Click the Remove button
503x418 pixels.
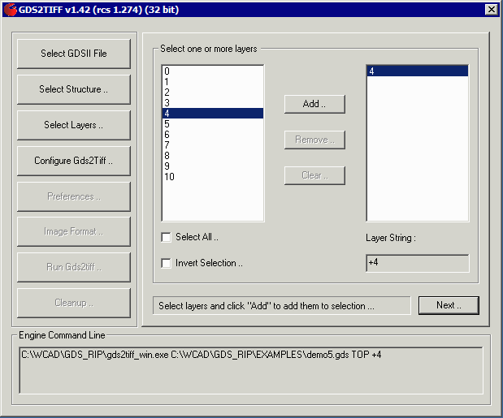[x=314, y=140]
